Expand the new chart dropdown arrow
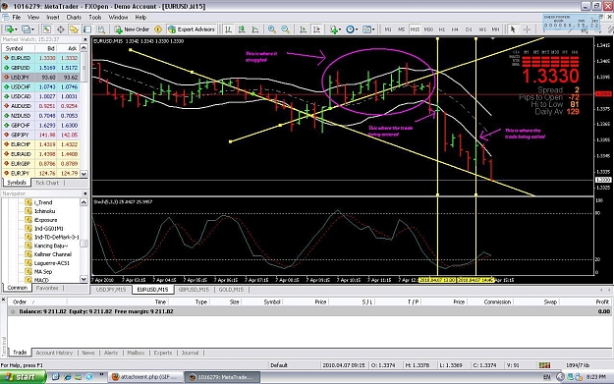614x384 pixels. point(16,29)
